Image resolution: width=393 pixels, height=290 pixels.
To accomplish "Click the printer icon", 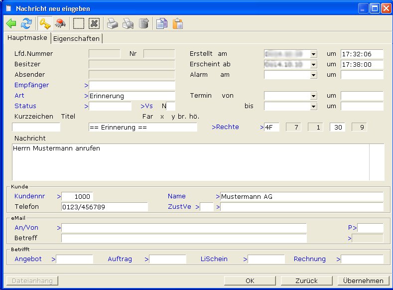I will [x=113, y=24].
